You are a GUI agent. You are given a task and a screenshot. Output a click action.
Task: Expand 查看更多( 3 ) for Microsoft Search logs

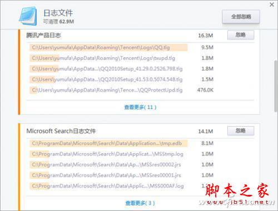(140, 203)
